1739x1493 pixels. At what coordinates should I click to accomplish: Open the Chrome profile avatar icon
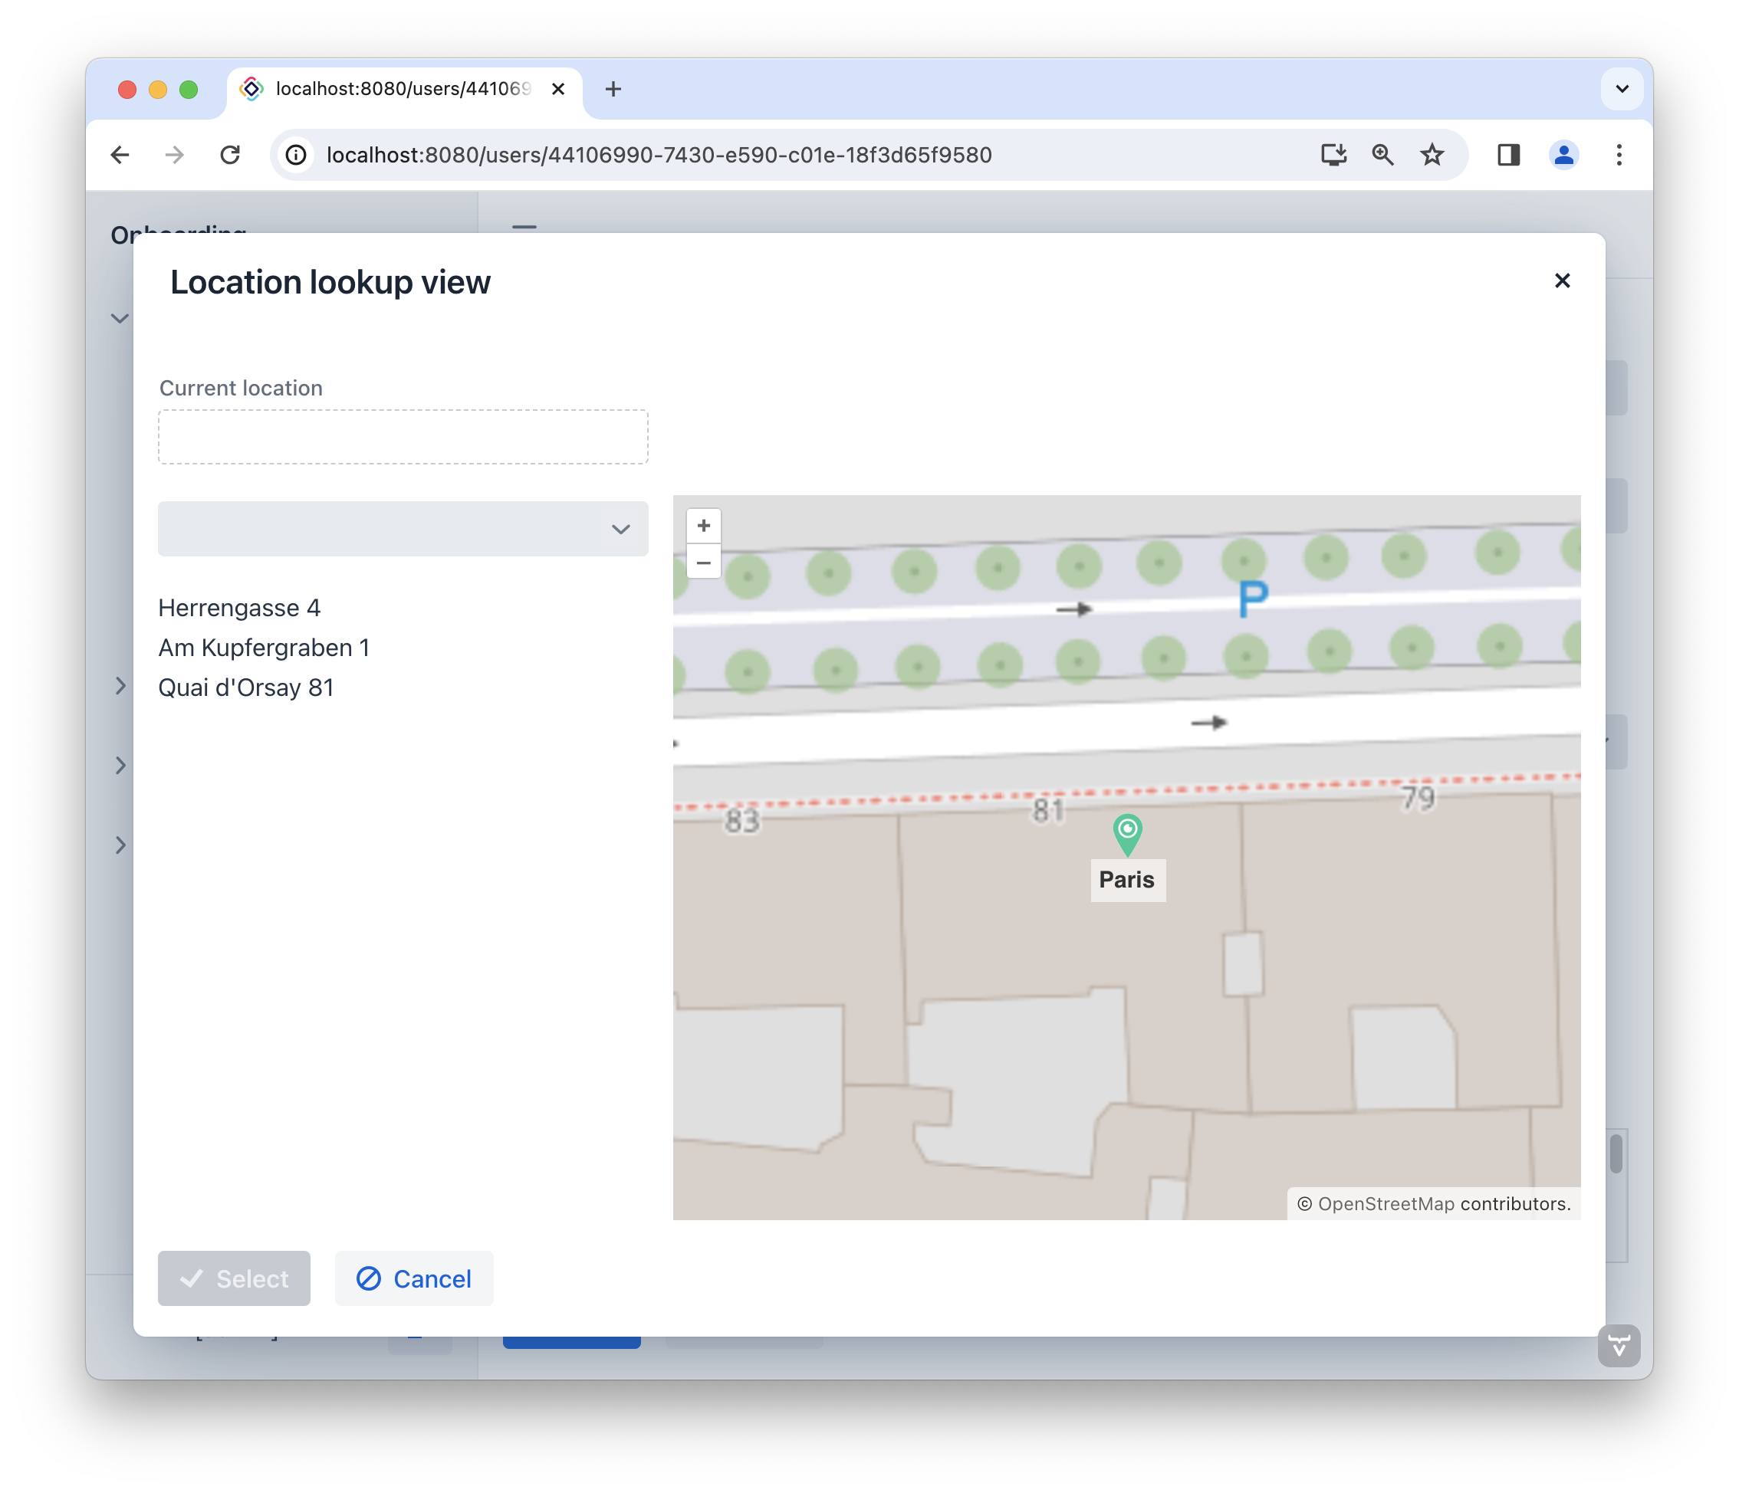coord(1563,155)
